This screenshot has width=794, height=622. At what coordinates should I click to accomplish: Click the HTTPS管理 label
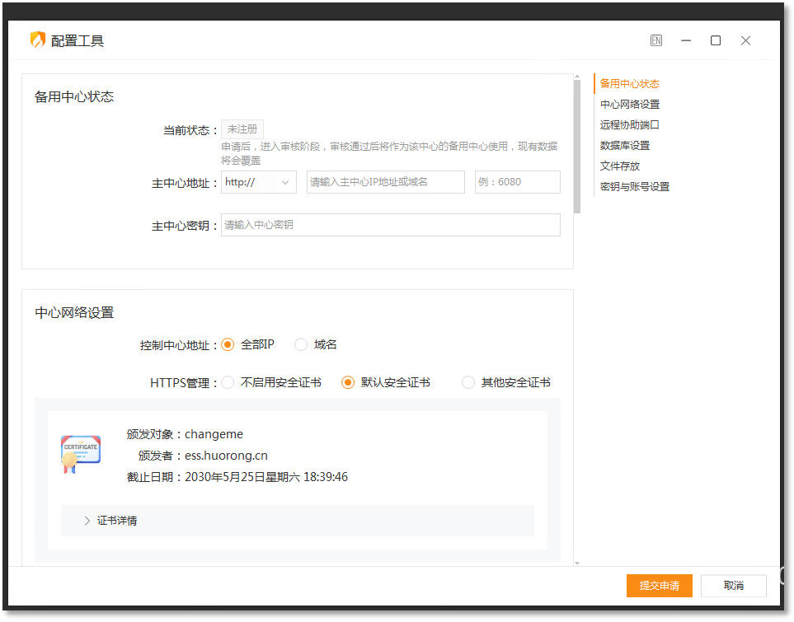pos(183,383)
